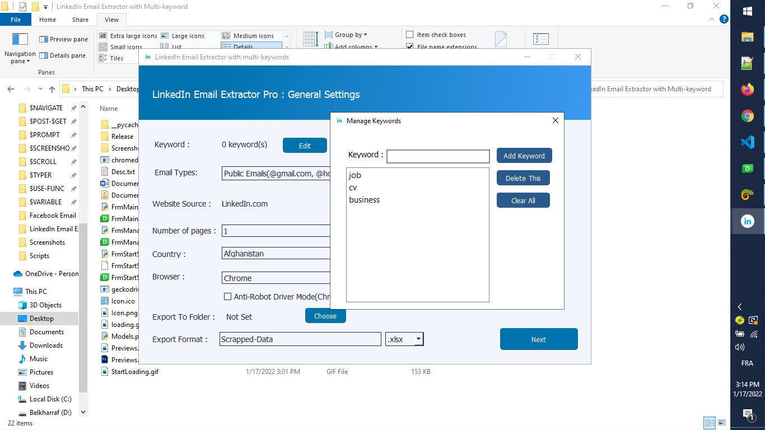Click the Edit keywords button
765x430 pixels.
click(x=305, y=146)
